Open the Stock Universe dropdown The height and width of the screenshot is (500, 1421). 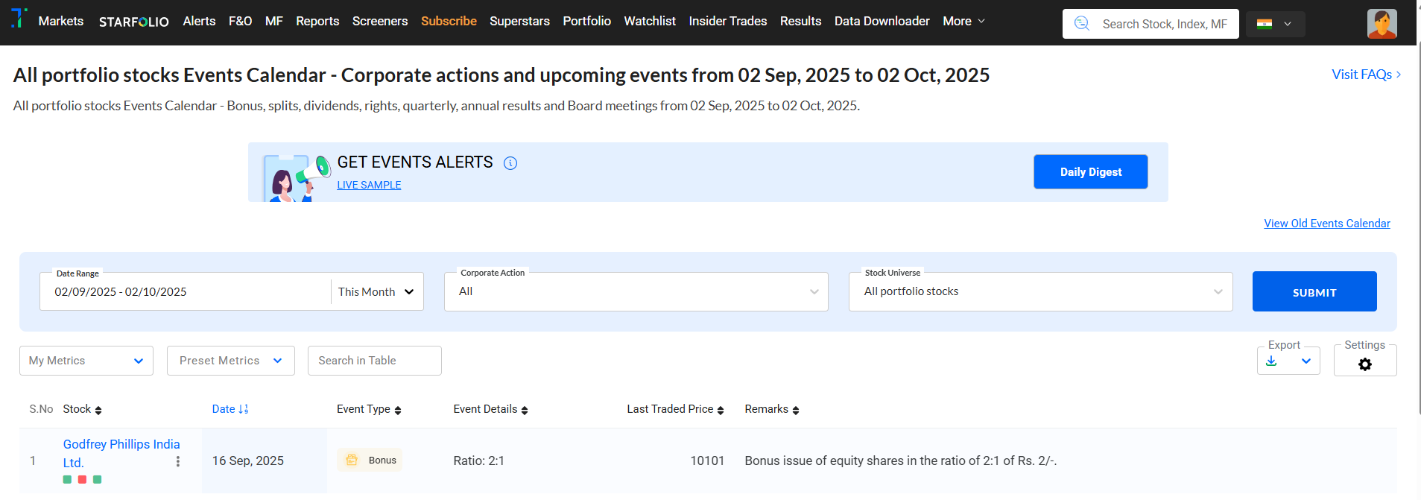(1041, 291)
